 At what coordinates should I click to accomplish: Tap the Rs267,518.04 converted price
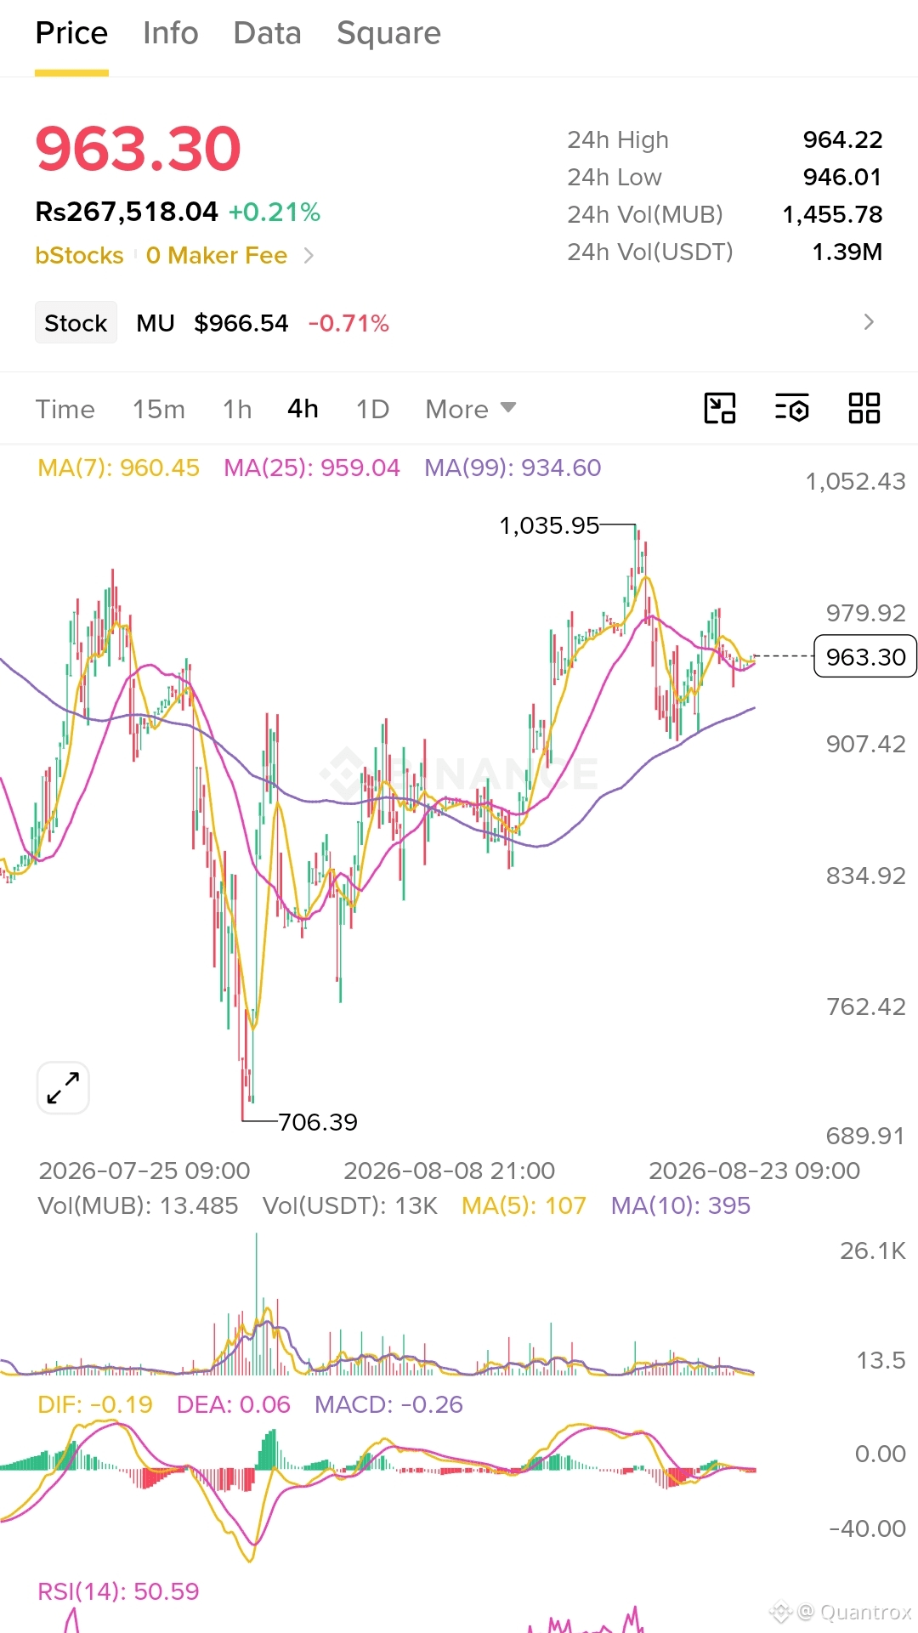coord(127,212)
